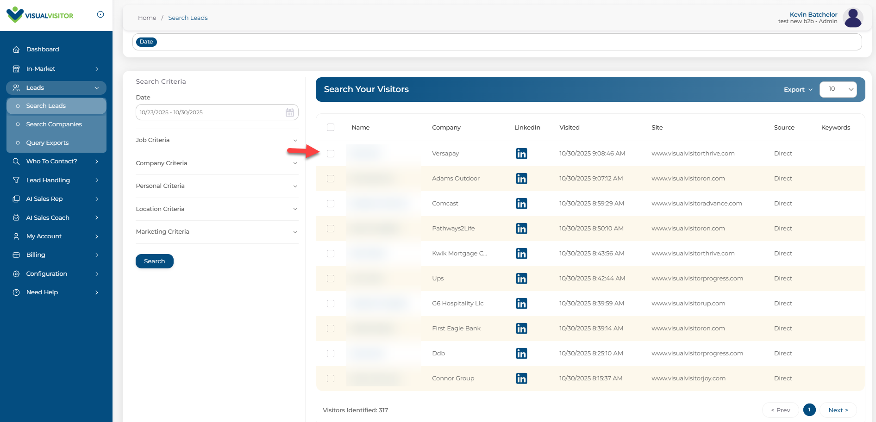Click the Search button
This screenshot has height=422, width=876.
click(154, 261)
